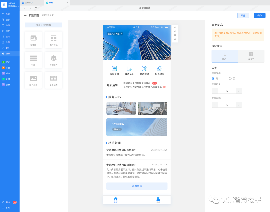
Task: Edit the 轮播间隔 field showing 10
Action: coord(227,105)
